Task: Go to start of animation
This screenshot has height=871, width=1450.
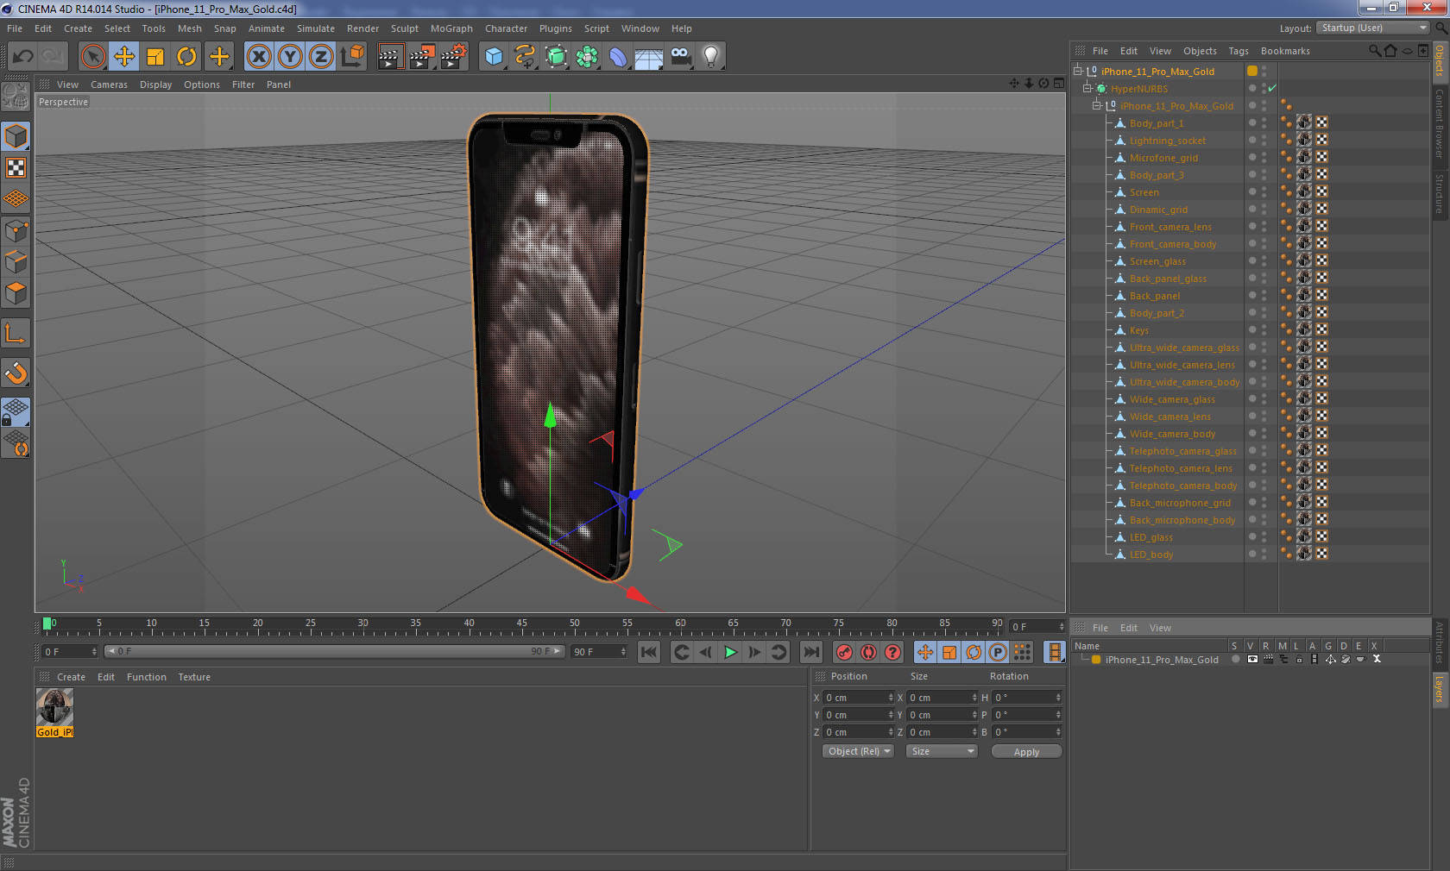Action: click(649, 652)
